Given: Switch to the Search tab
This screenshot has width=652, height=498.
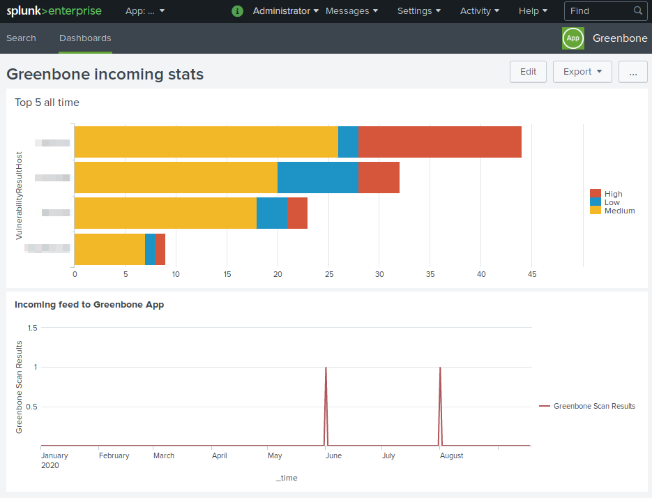Looking at the screenshot, I should tap(21, 38).
